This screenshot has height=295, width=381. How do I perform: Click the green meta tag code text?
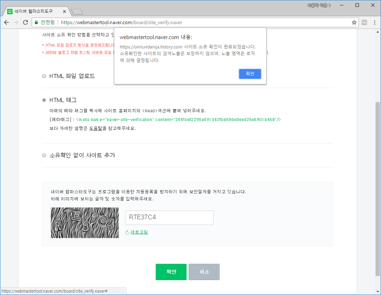pos(179,119)
